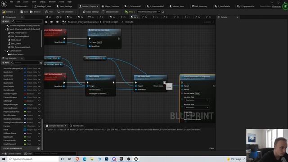The height and width of the screenshot is (162, 288).
Task: Click the Compile blueprint icon
Action: [4, 12]
